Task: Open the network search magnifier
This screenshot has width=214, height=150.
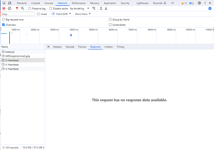Action: click(x=23, y=8)
